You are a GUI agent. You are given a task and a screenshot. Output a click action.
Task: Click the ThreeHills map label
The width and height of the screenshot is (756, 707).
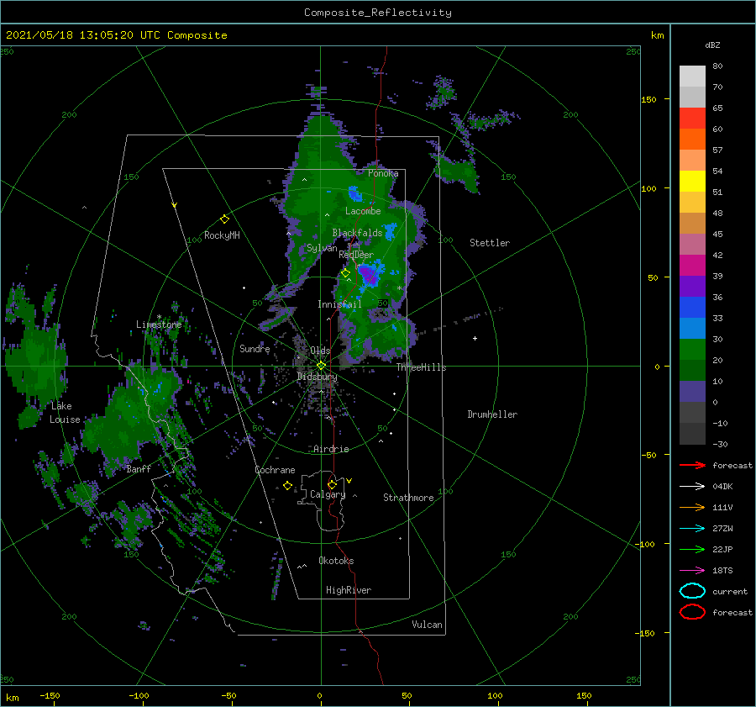pos(421,367)
